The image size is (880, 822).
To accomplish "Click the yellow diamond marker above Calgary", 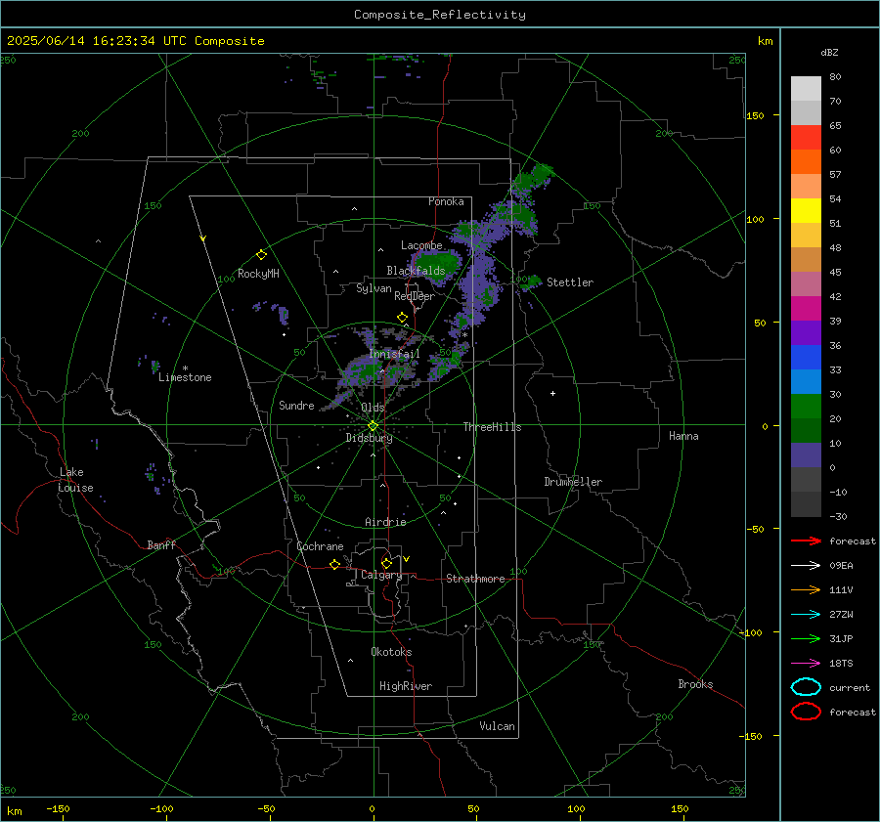I will point(386,563).
